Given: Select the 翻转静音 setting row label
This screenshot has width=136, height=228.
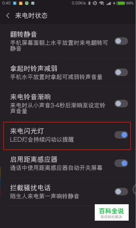Looking at the screenshot, I should pos(23,34).
